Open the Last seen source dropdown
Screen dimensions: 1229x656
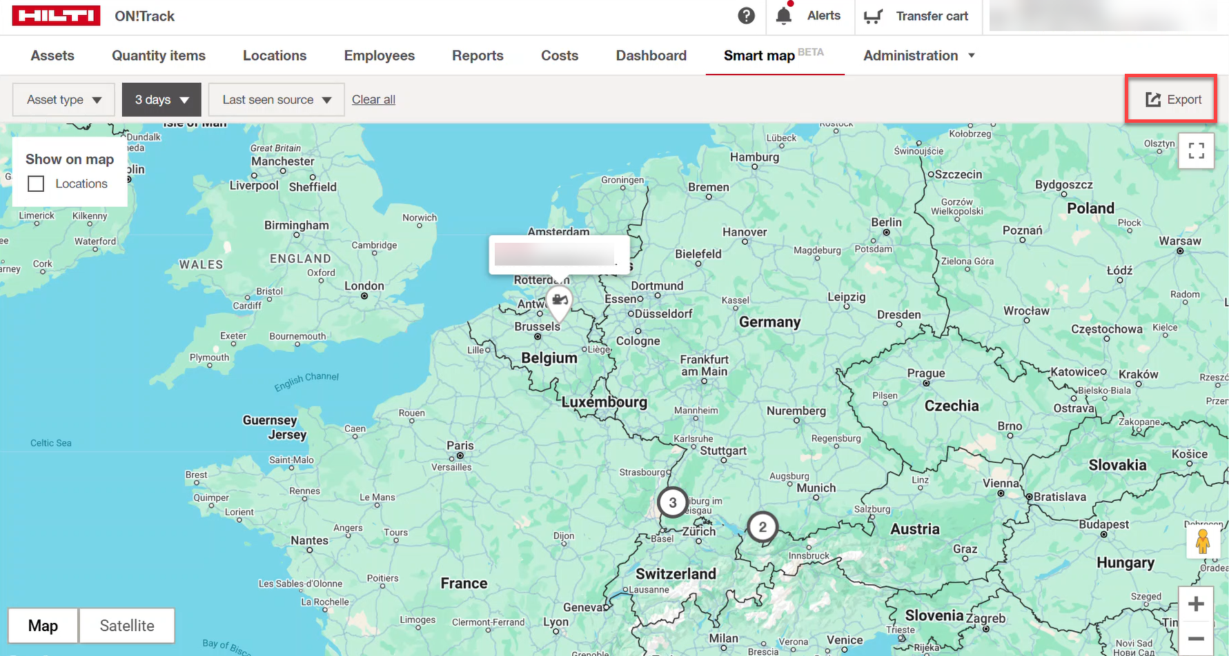(x=277, y=99)
